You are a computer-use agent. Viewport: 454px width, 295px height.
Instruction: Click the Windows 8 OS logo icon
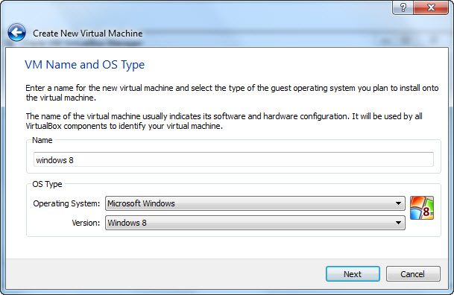click(422, 208)
